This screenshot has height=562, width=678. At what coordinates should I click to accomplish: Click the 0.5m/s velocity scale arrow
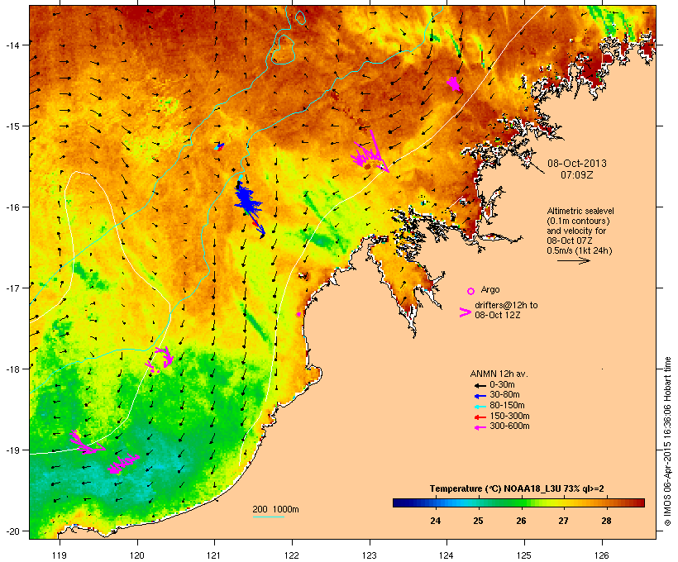coord(573,260)
